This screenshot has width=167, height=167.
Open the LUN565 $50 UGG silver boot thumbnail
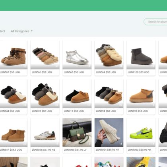click(77, 55)
